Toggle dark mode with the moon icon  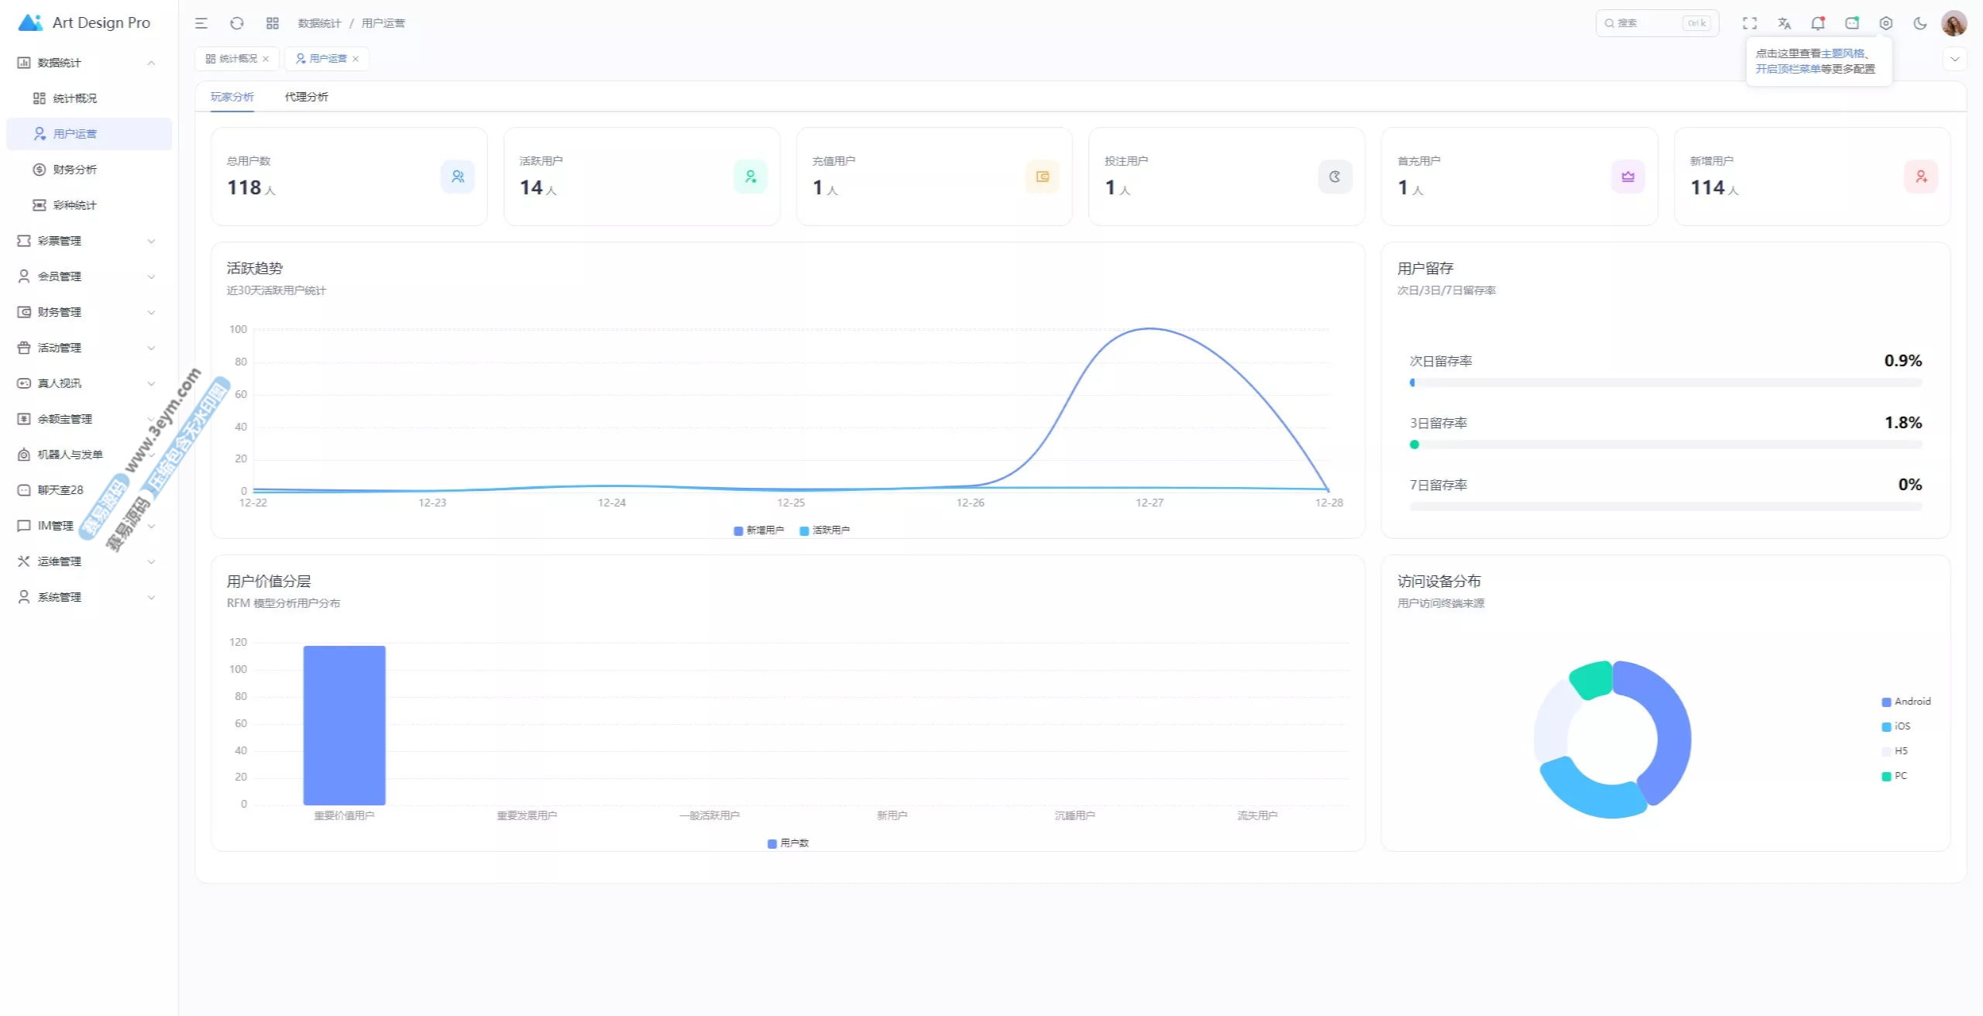click(1920, 23)
